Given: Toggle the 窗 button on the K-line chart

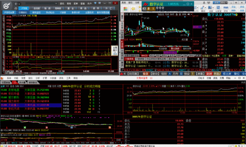Looking at the screenshot, I should click(x=180, y=14).
